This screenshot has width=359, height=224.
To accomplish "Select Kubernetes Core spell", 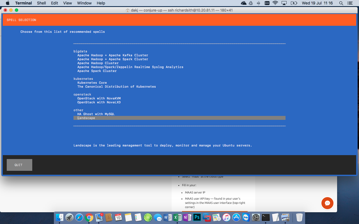I will click(x=92, y=83).
